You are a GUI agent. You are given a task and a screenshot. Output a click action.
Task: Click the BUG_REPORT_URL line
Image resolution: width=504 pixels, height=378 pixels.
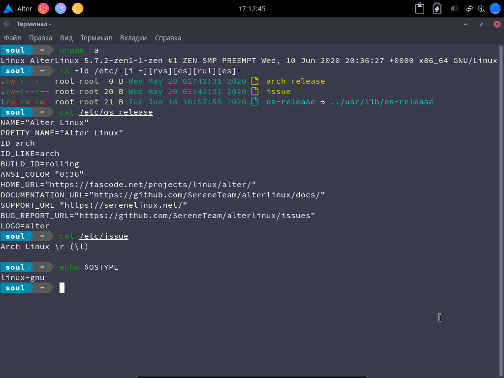coord(158,216)
